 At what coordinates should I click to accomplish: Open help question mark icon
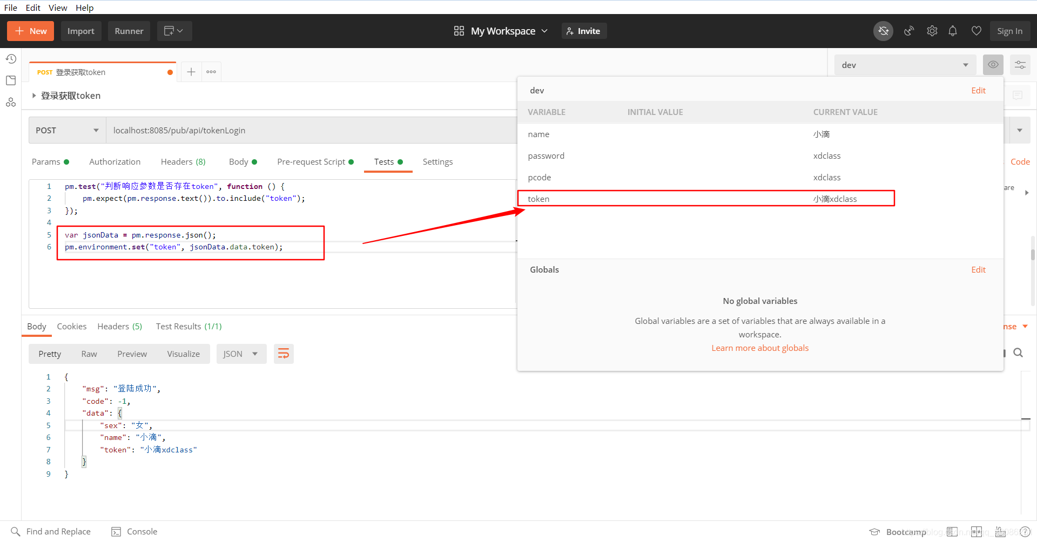click(1025, 532)
